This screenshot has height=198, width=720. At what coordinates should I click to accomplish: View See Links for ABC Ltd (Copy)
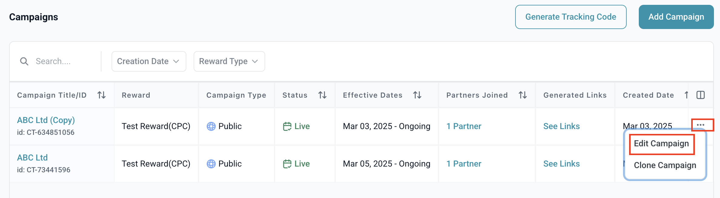[561, 126]
